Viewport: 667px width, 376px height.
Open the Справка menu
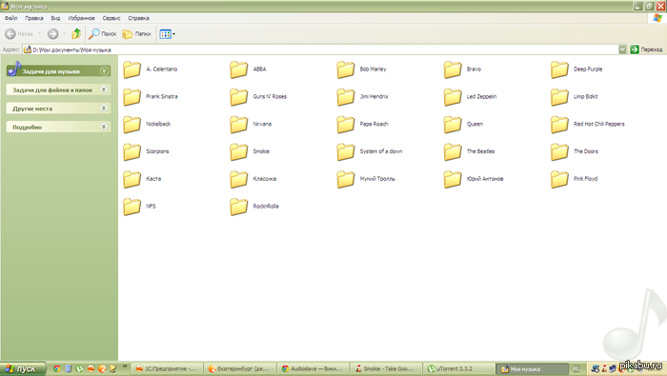coord(139,18)
